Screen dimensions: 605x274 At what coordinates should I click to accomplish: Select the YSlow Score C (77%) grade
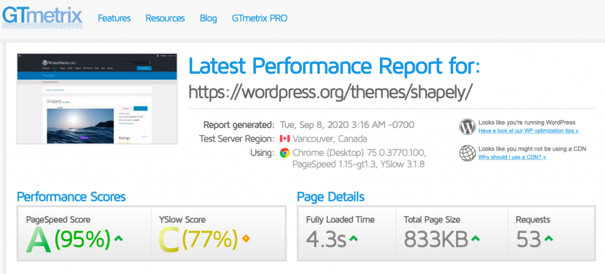(x=199, y=239)
